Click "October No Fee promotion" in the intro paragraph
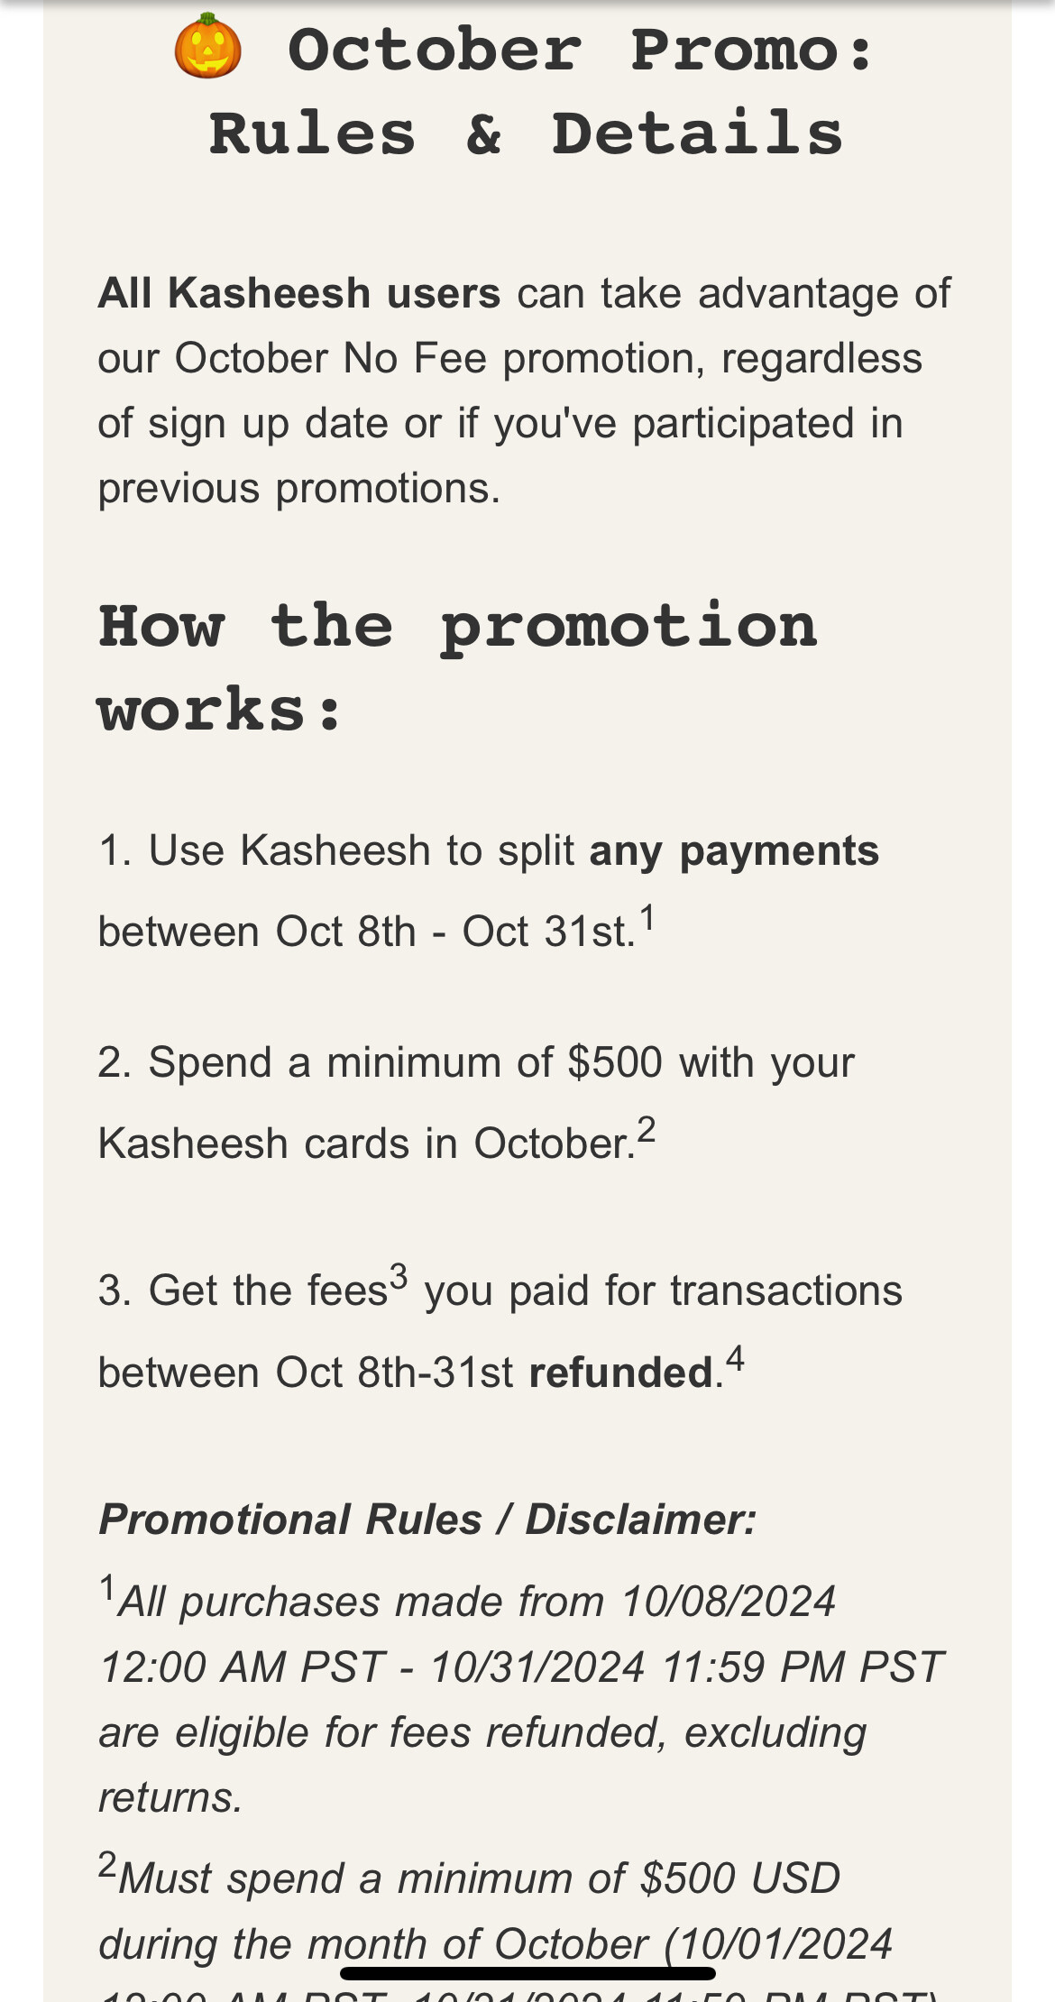This screenshot has width=1055, height=2002. (439, 359)
